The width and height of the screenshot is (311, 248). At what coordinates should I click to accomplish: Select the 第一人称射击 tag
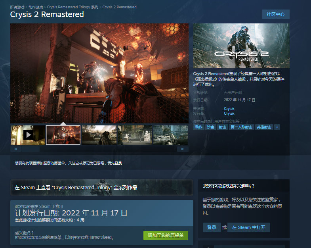[241, 127]
